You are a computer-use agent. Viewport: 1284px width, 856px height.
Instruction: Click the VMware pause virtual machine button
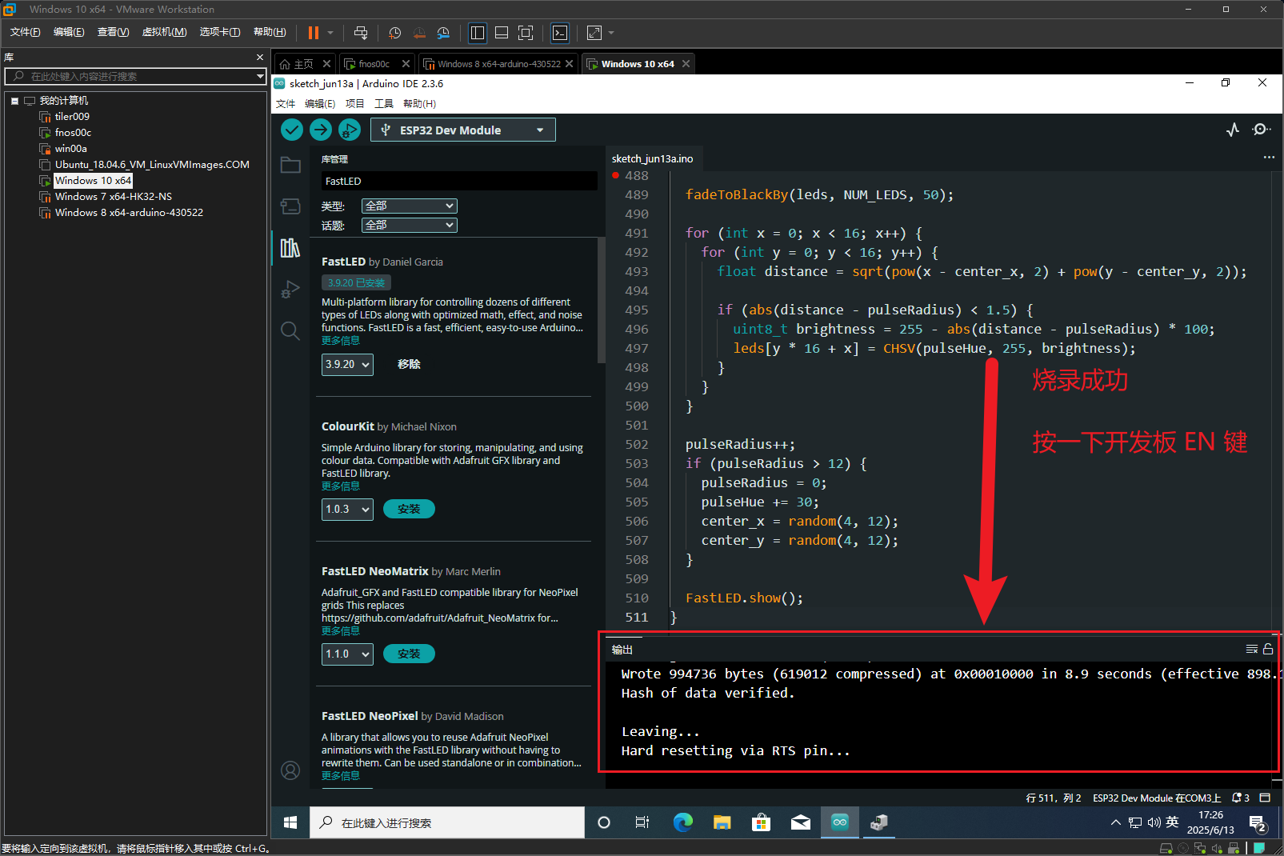pyautogui.click(x=314, y=33)
